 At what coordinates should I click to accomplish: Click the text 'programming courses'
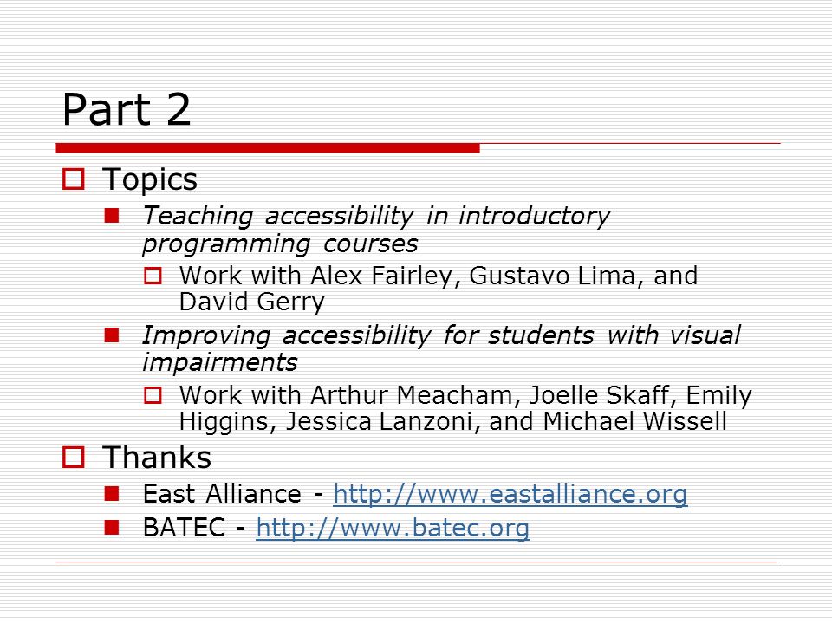[x=280, y=244]
